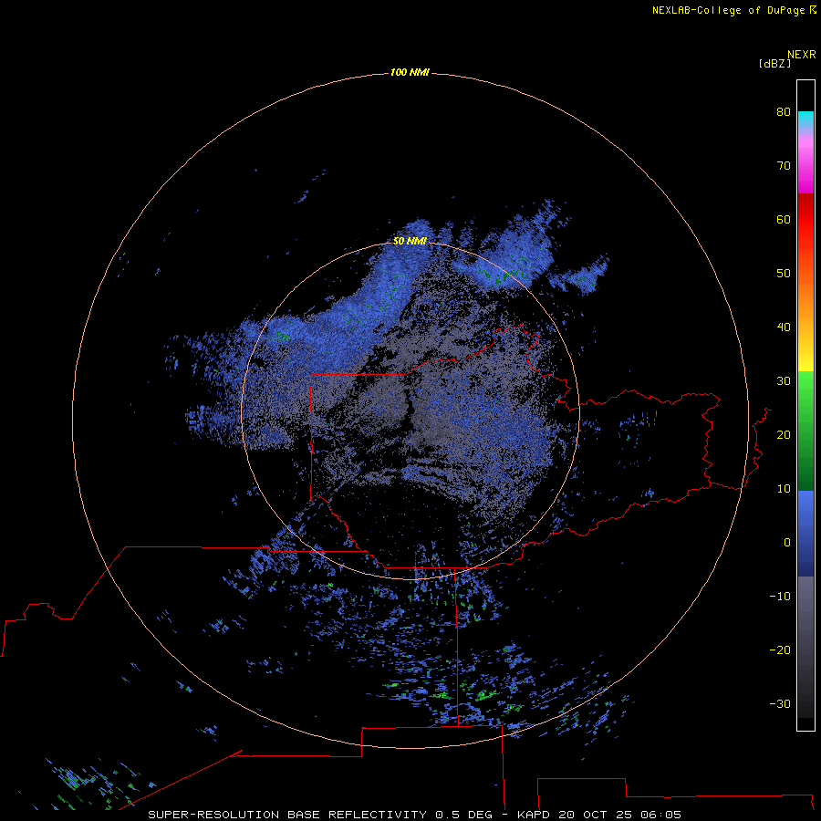Click the -20 value on the dBZ scale
Screen dimensions: 821x821
click(780, 650)
